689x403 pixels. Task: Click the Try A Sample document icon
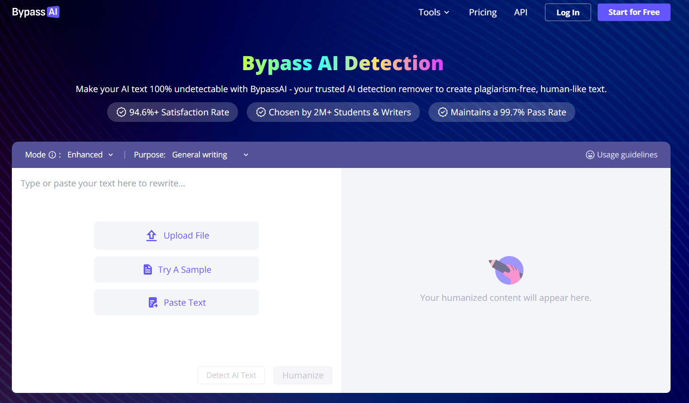(148, 270)
